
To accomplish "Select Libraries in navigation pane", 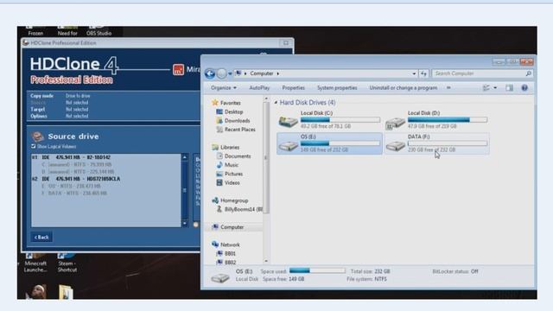I will click(230, 147).
